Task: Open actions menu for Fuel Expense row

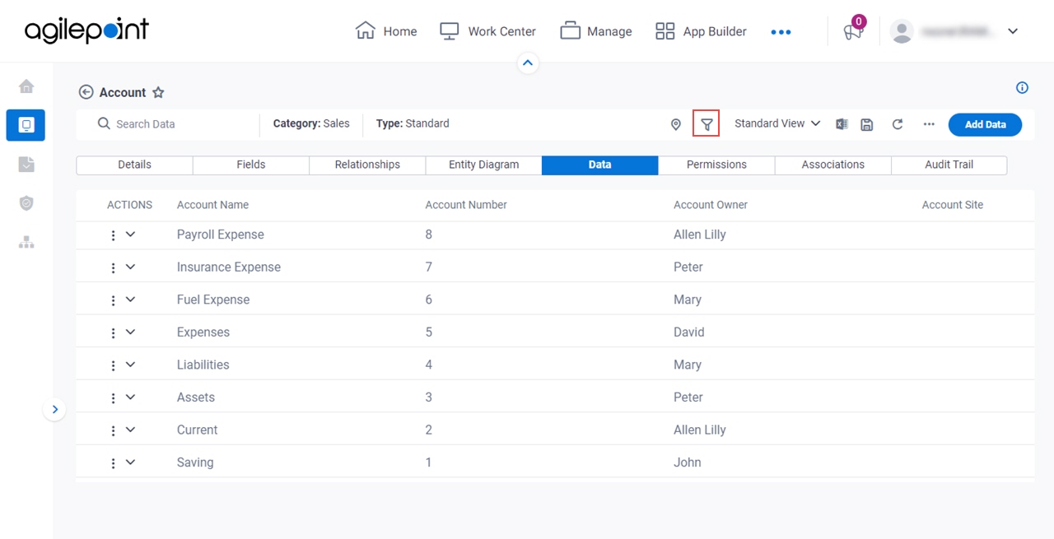Action: coord(114,300)
